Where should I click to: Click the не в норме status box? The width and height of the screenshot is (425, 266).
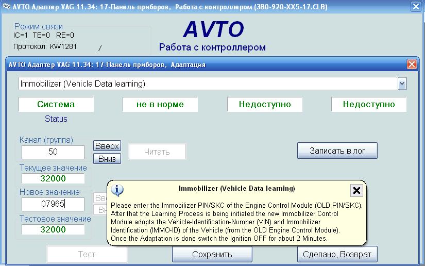pyautogui.click(x=160, y=105)
